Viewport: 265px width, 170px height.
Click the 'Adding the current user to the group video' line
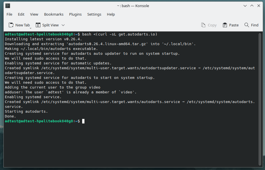pos(53,87)
